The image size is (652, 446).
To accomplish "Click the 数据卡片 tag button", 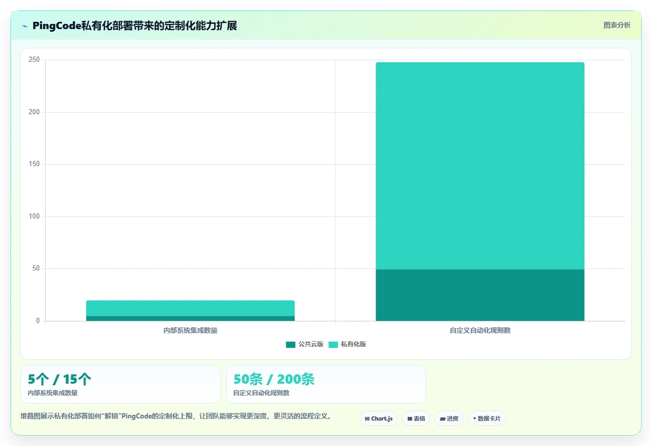I will tap(487, 418).
